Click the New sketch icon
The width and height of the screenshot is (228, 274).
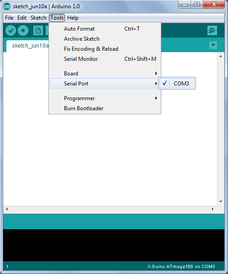(x=38, y=31)
